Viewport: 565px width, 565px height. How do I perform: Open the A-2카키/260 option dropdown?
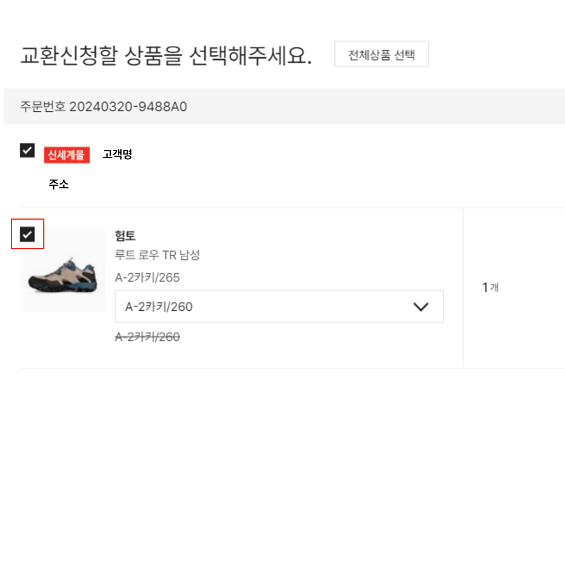point(279,306)
